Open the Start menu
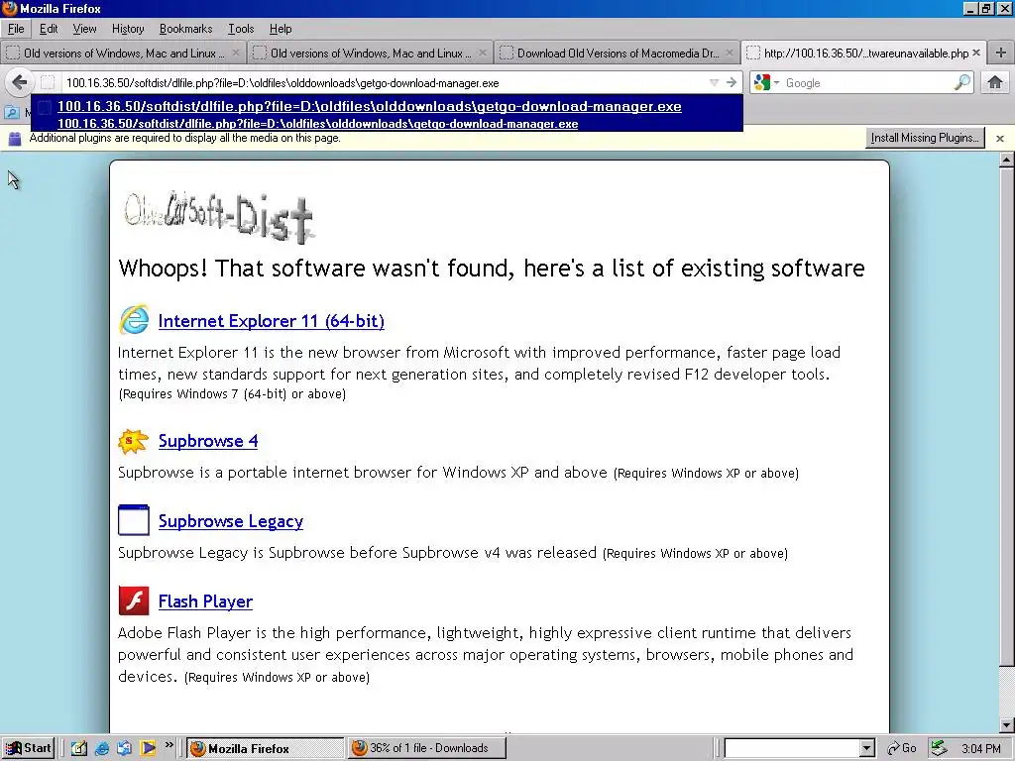This screenshot has width=1015, height=761. click(28, 748)
